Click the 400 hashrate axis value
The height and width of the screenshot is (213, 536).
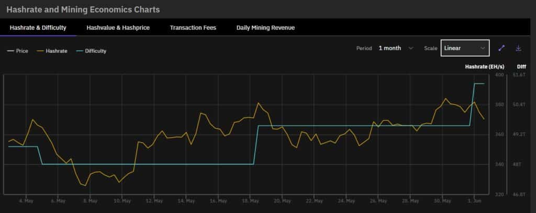pos(499,74)
